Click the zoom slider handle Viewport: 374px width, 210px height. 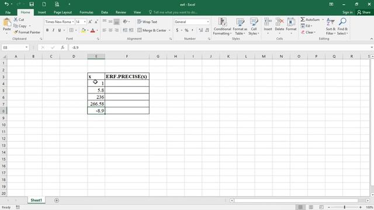pos(344,207)
